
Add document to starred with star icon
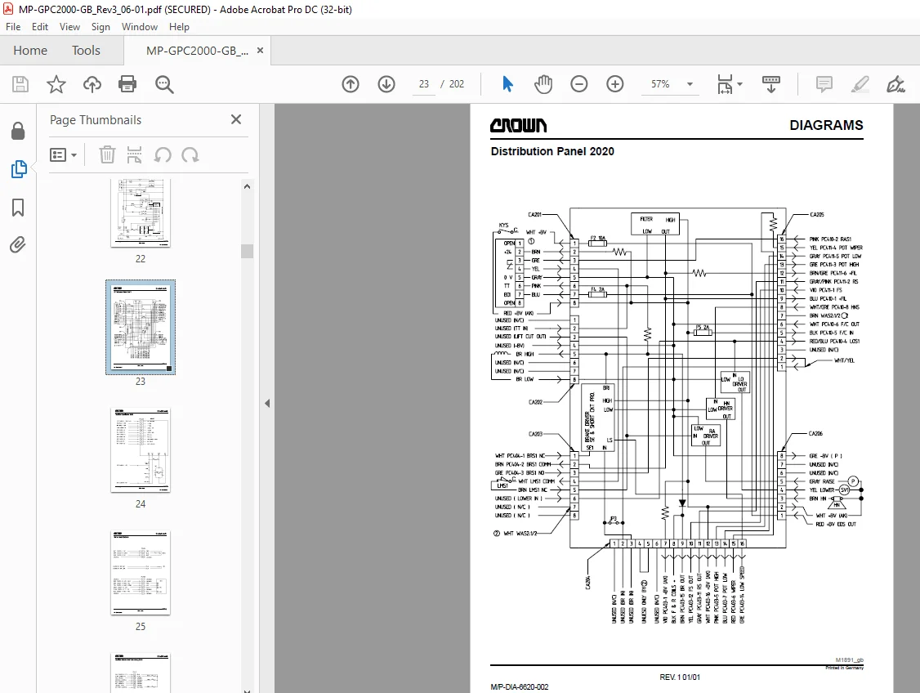[x=56, y=84]
